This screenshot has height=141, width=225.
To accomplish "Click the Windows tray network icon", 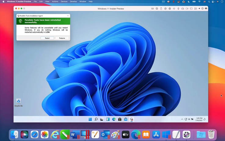I will click(186, 119).
